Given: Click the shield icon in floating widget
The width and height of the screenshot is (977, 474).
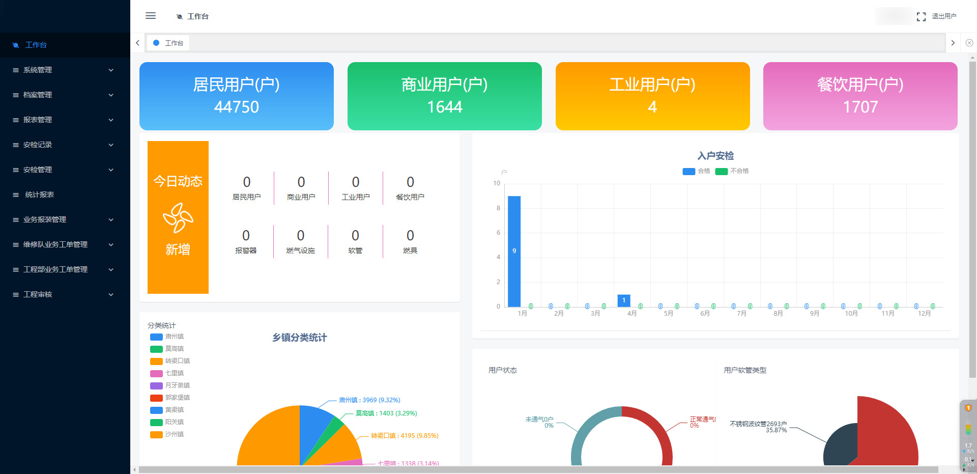Looking at the screenshot, I should click(968, 408).
